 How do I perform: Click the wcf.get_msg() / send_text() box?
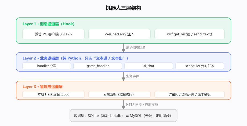(190, 34)
